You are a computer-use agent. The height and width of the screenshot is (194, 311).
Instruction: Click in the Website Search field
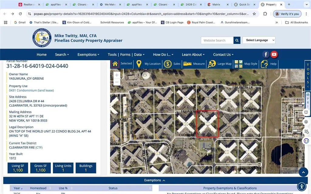point(217,40)
